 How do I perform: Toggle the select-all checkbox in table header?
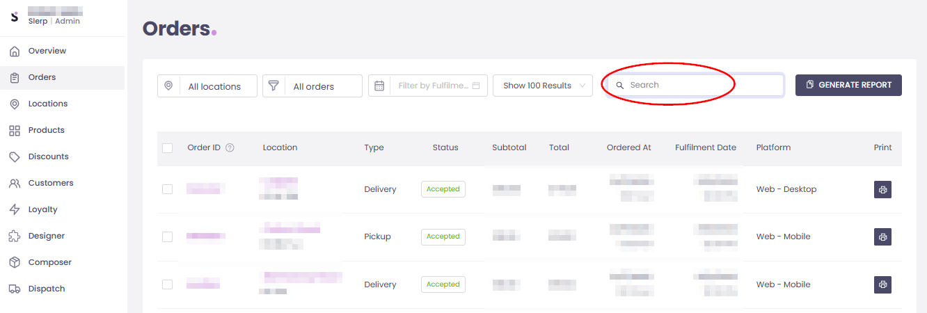pos(167,147)
